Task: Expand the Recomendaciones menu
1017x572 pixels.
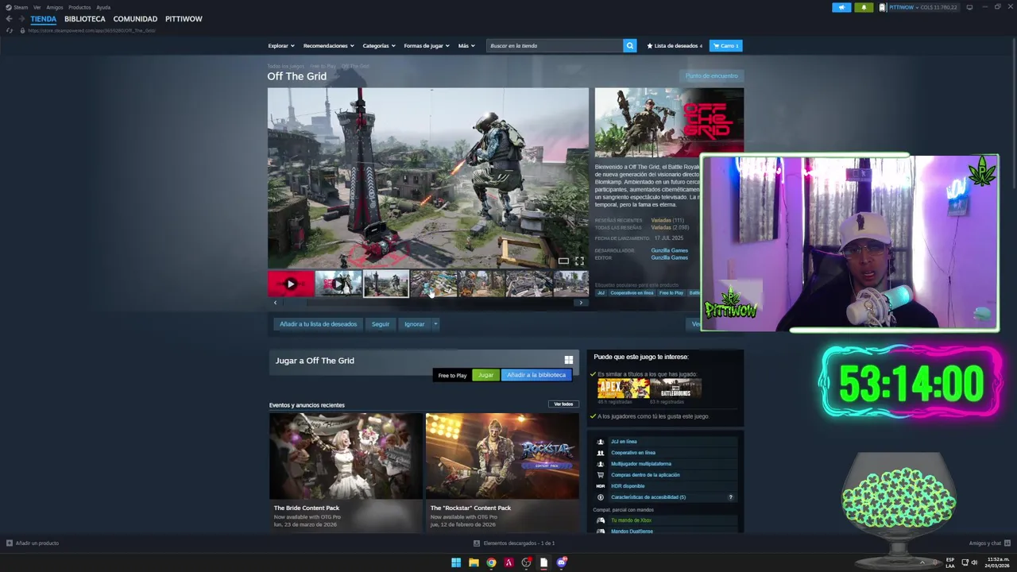Action: pos(329,46)
